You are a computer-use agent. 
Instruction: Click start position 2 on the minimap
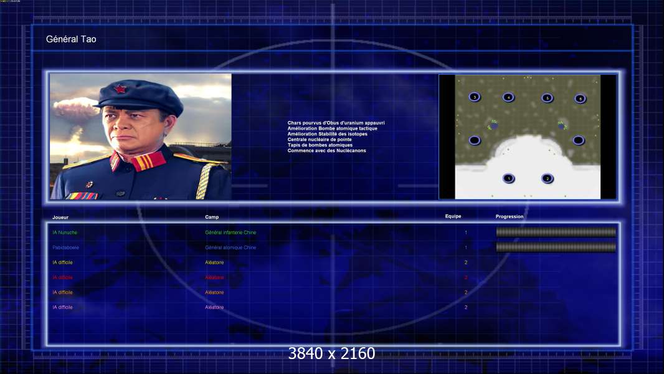point(547,178)
